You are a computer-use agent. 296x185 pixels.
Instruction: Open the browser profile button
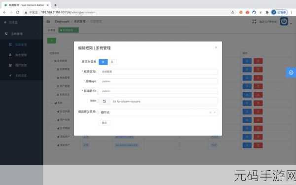279,12
